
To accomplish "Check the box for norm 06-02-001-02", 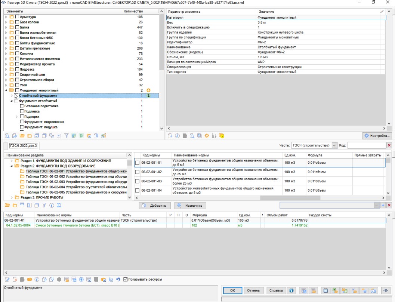I will point(137,172).
